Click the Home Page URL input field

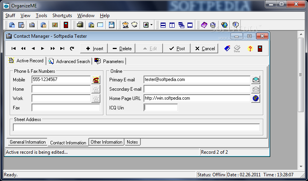pyautogui.click(x=197, y=98)
